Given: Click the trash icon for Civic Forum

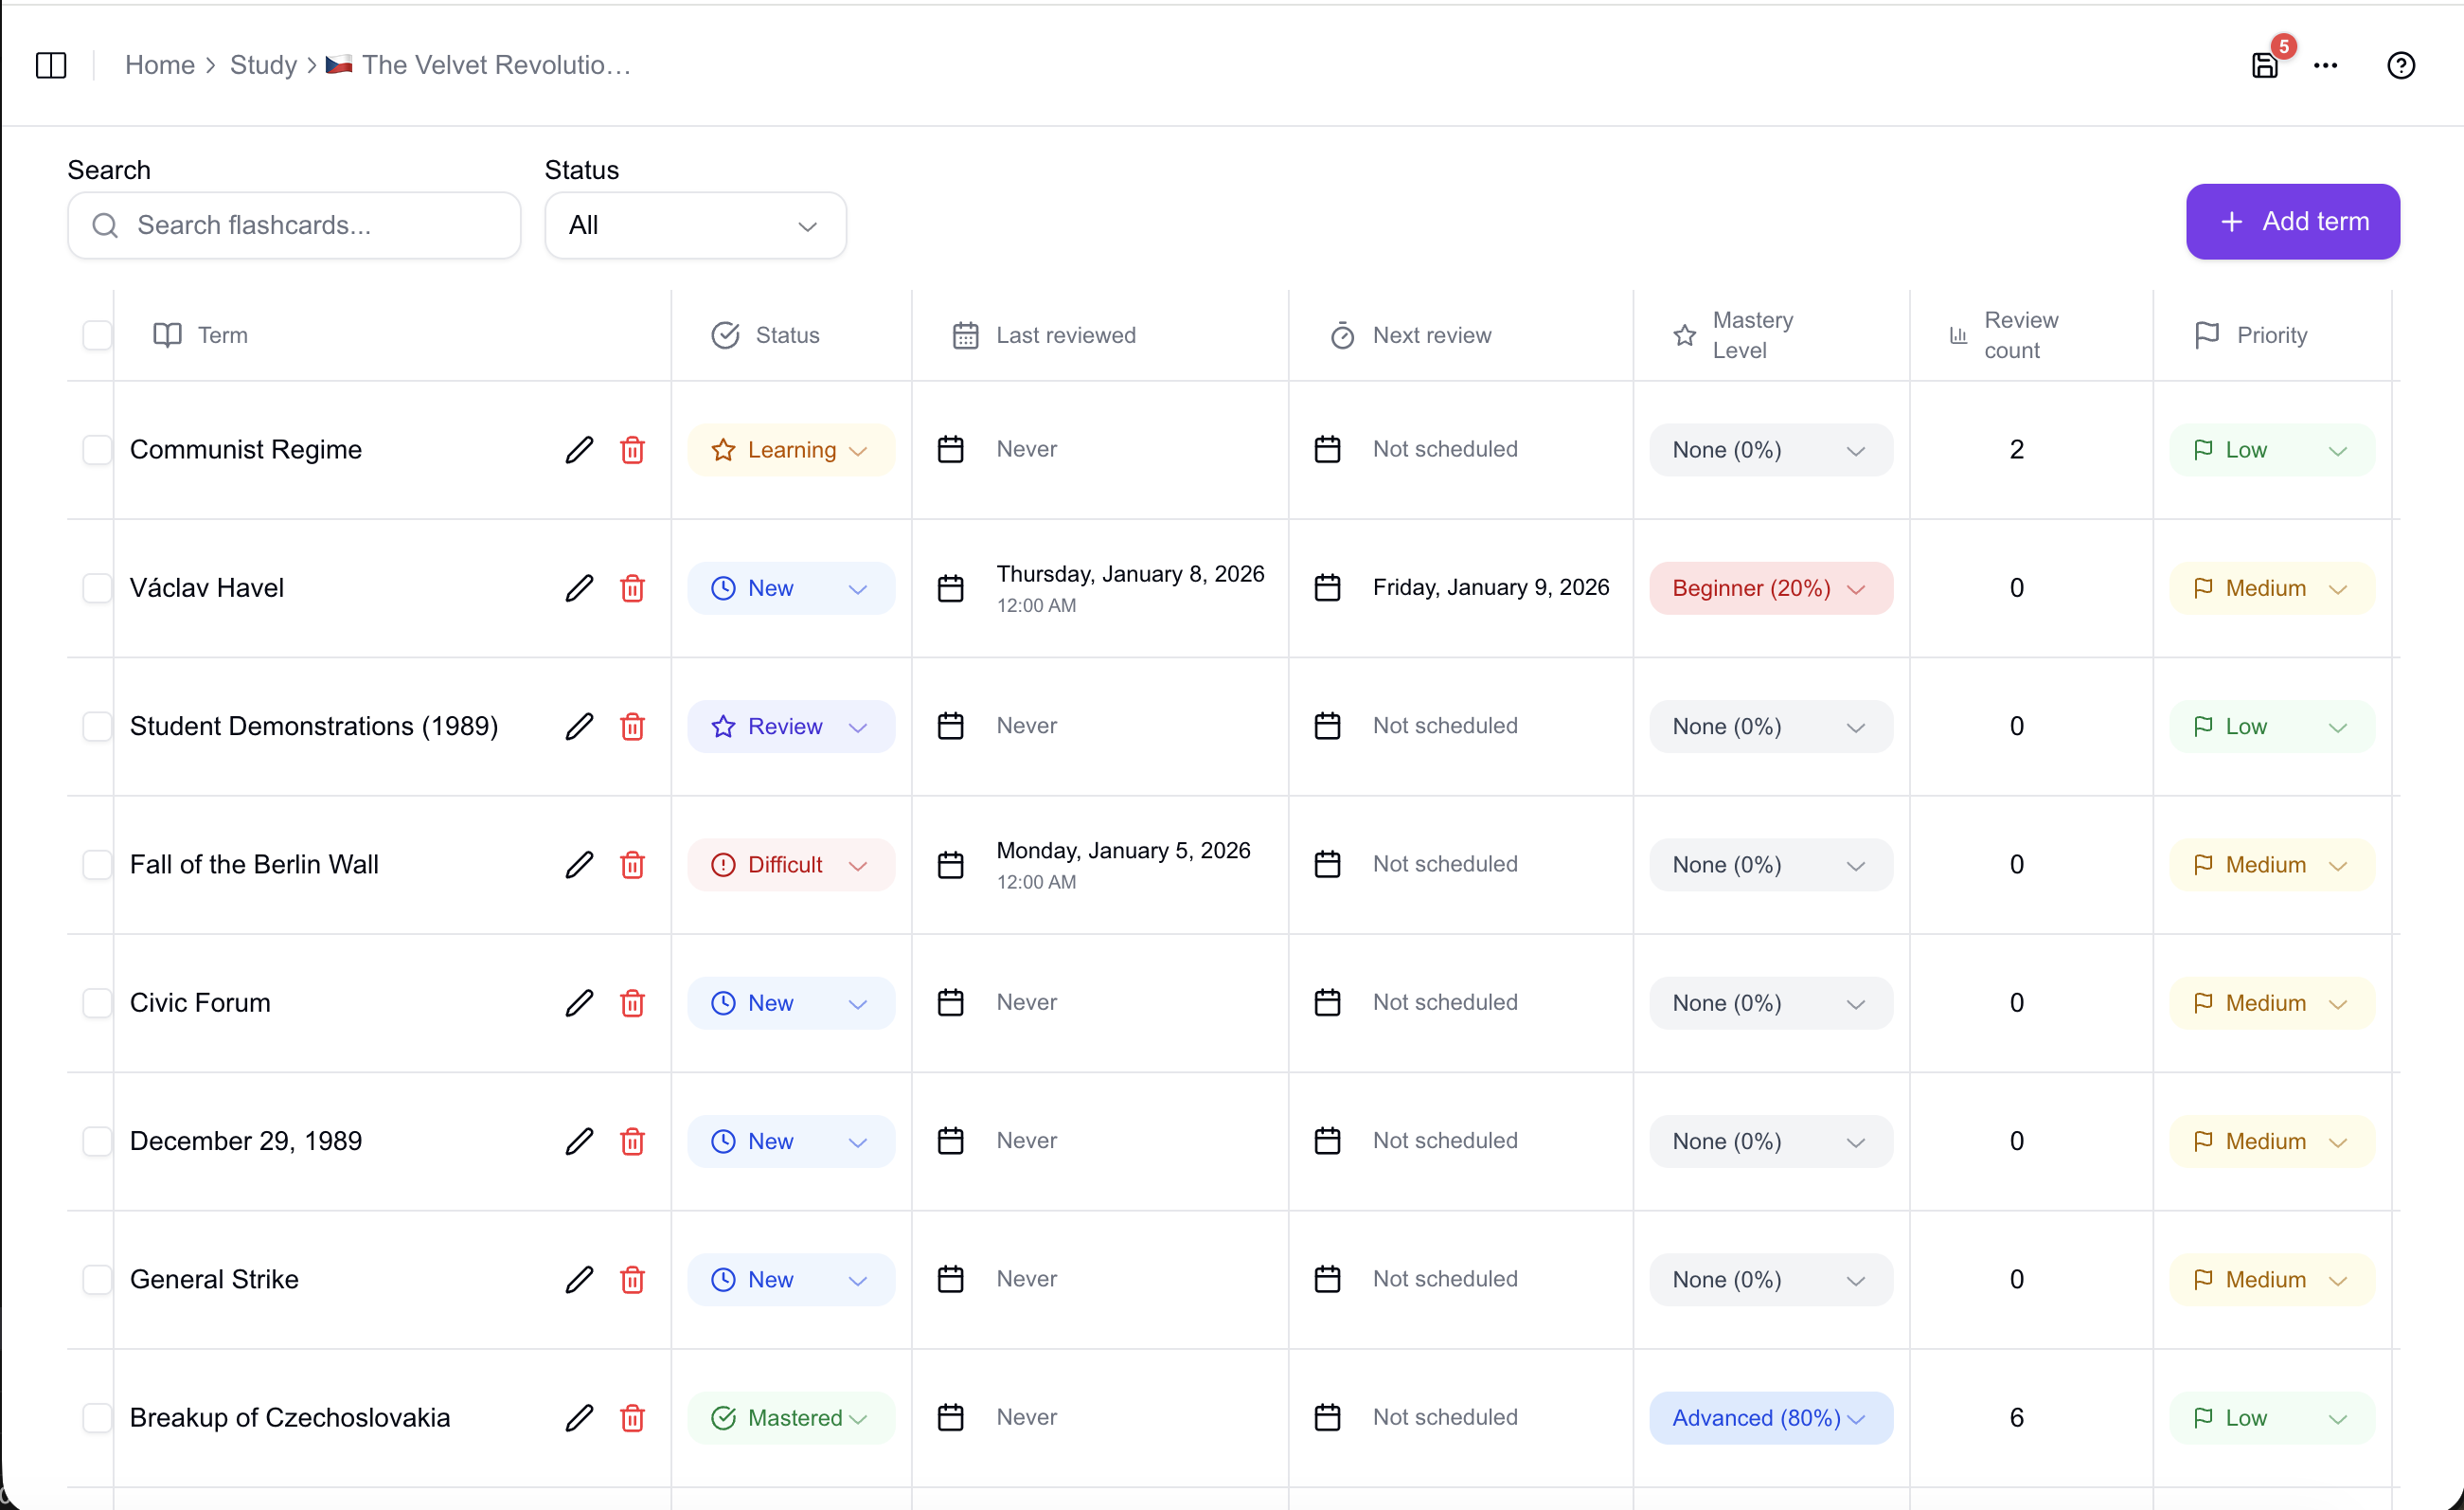Looking at the screenshot, I should click(632, 1002).
